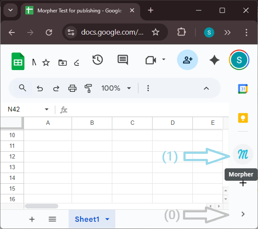
Task: Collapse the toolbar with up chevron
Action: pyautogui.click(x=206, y=88)
